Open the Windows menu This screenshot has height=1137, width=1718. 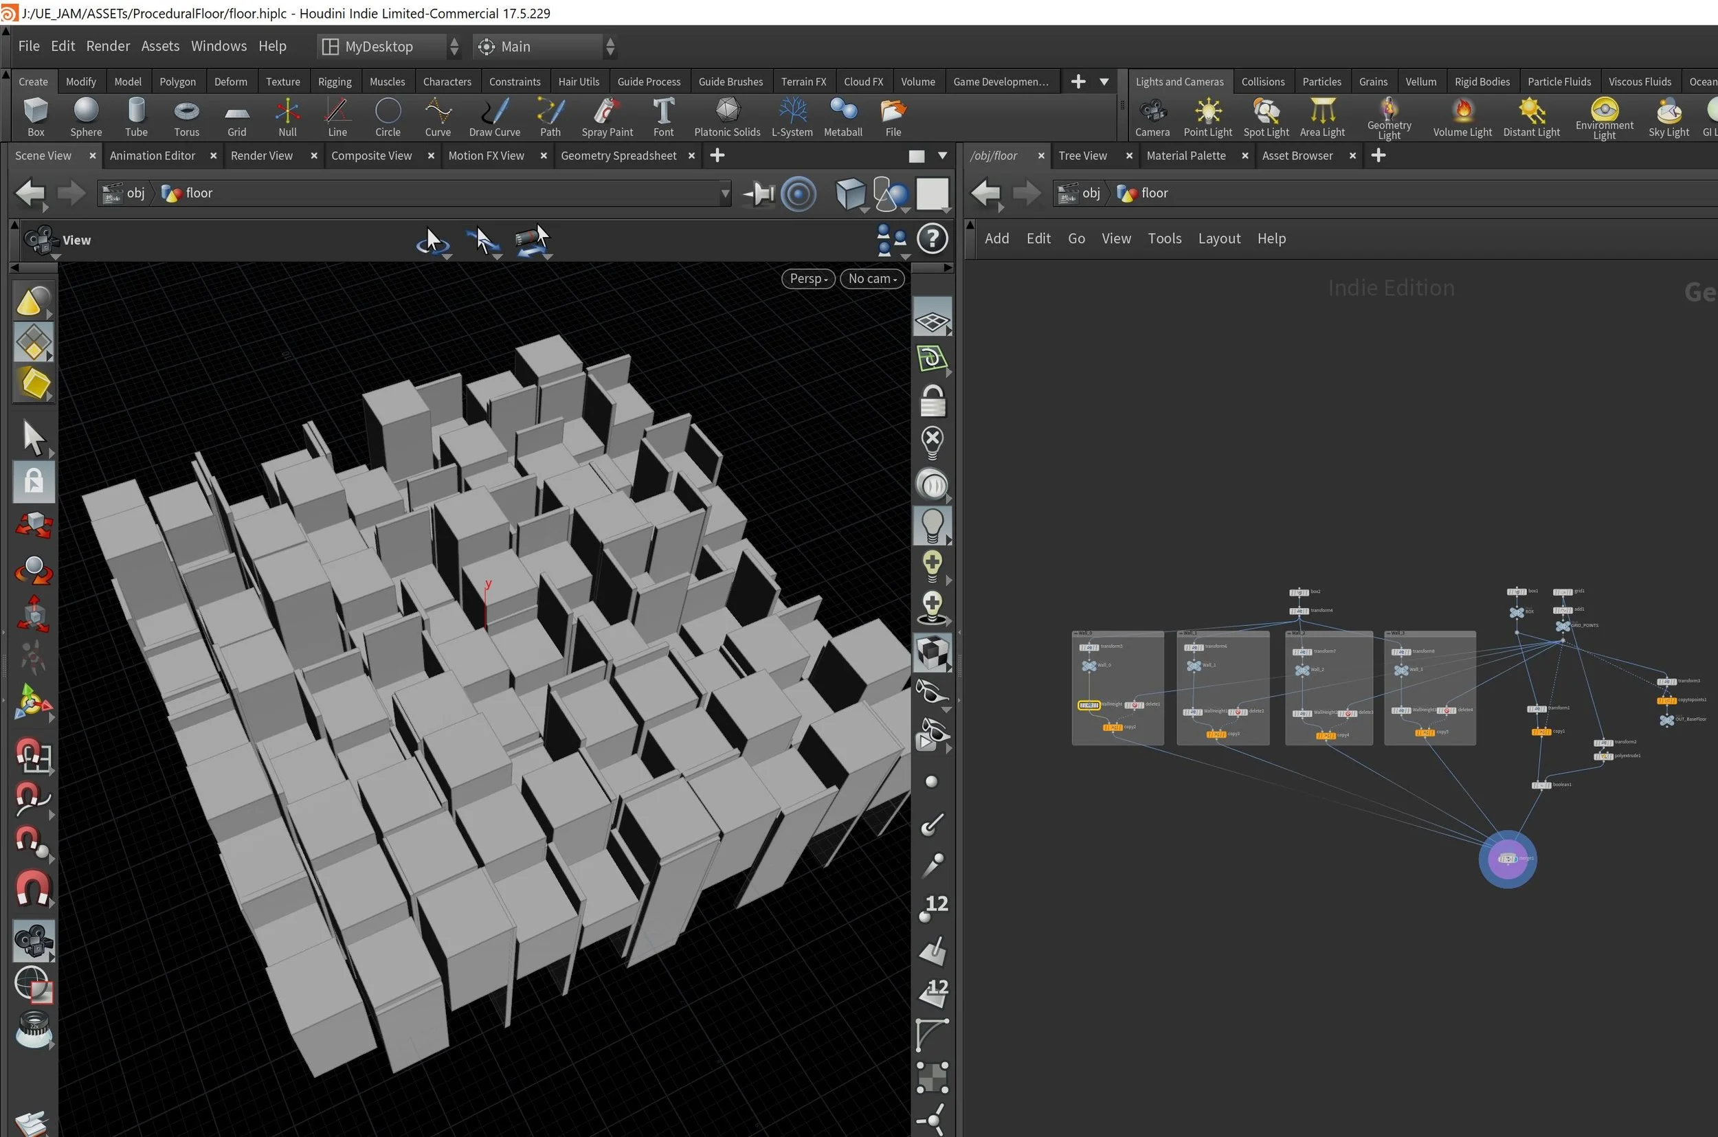point(219,45)
